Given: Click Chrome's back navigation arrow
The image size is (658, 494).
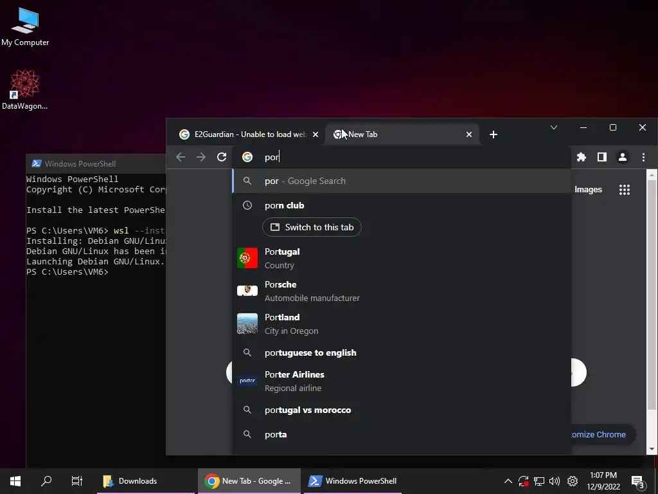Looking at the screenshot, I should coord(181,157).
